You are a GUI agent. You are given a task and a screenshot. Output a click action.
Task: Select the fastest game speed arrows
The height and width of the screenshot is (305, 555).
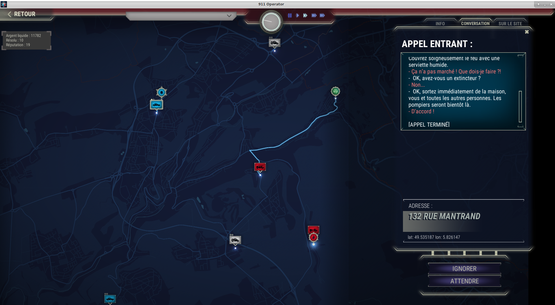click(322, 16)
